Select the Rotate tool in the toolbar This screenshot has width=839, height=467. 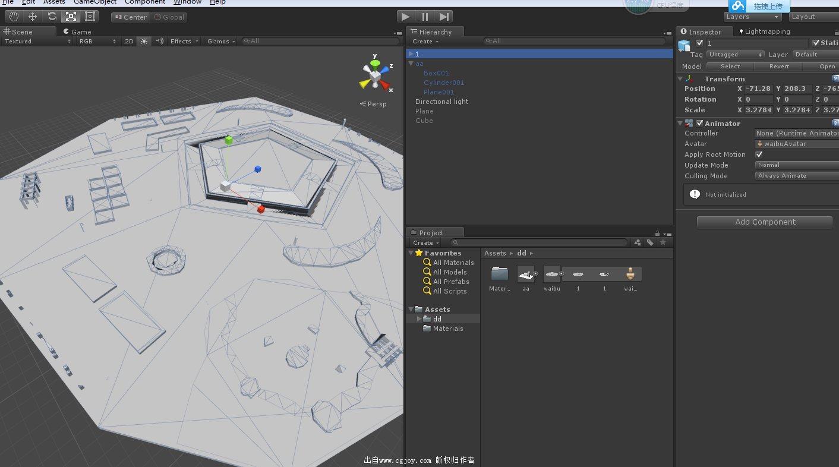tap(52, 17)
